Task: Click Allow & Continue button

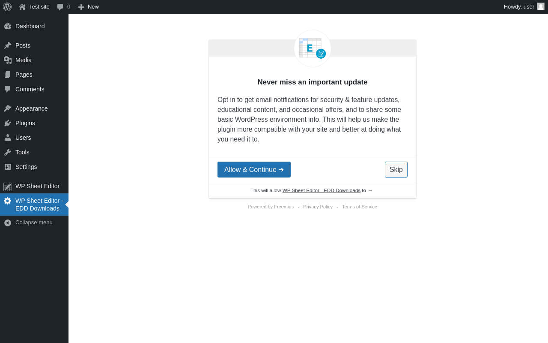Action: click(x=254, y=169)
